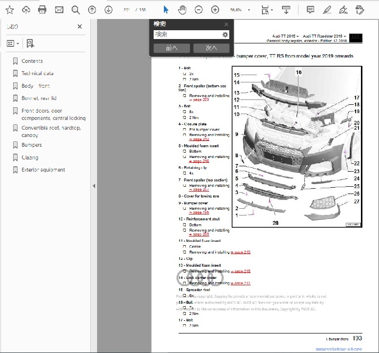This screenshot has height=353, width=379.
Task: Open search with magnifier toolbar icon
Action: tap(76, 10)
